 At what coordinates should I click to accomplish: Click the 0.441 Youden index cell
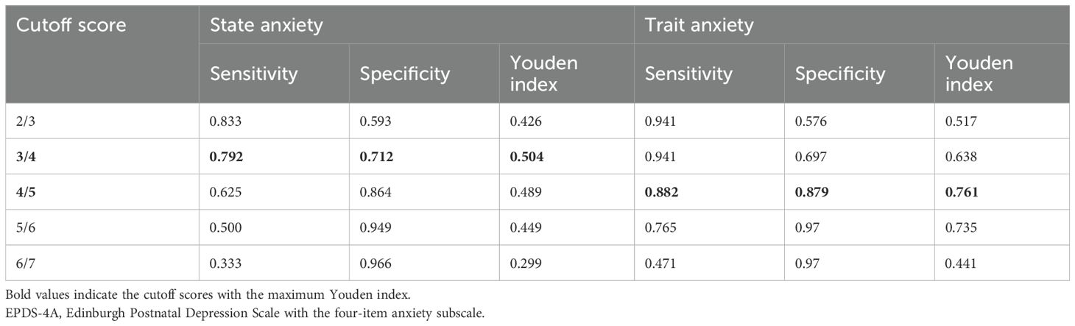tap(961, 262)
